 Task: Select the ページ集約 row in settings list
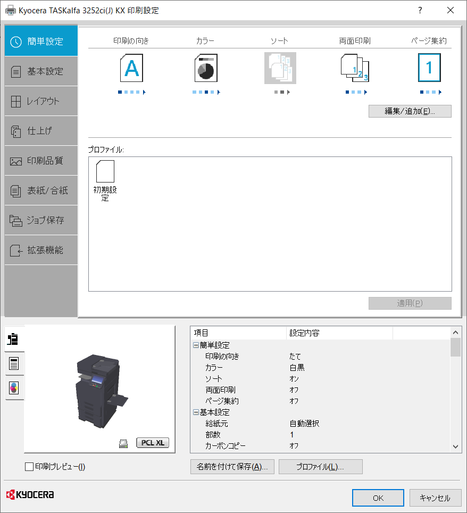(x=321, y=401)
